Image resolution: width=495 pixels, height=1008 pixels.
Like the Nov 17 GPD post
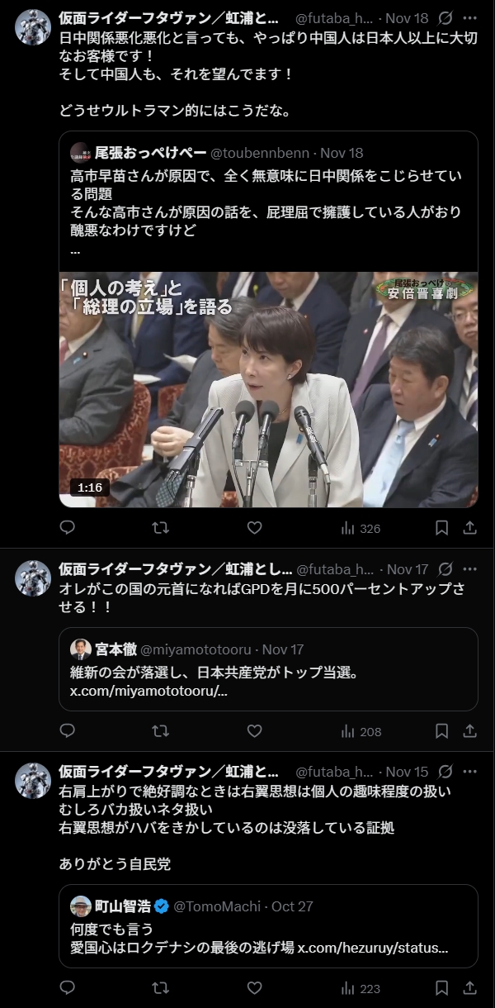[x=255, y=730]
